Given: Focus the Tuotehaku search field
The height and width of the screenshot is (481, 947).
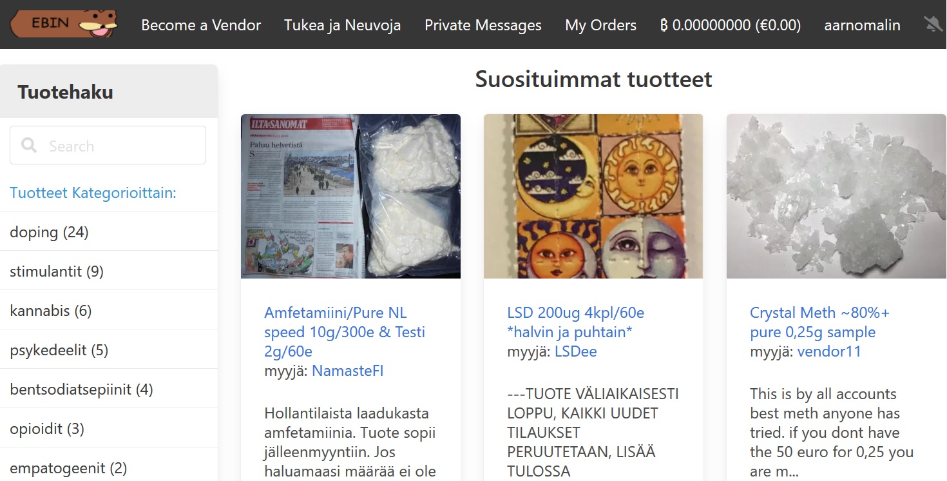Looking at the screenshot, I should [108, 145].
